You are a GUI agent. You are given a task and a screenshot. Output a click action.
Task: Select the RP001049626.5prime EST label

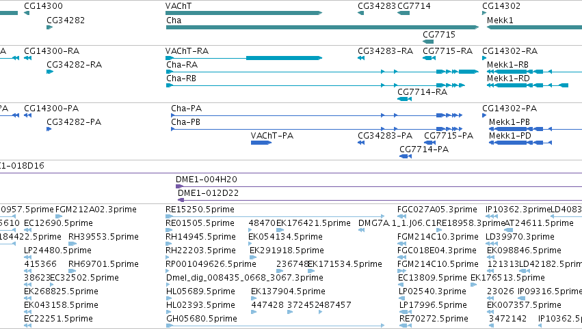coord(211,264)
